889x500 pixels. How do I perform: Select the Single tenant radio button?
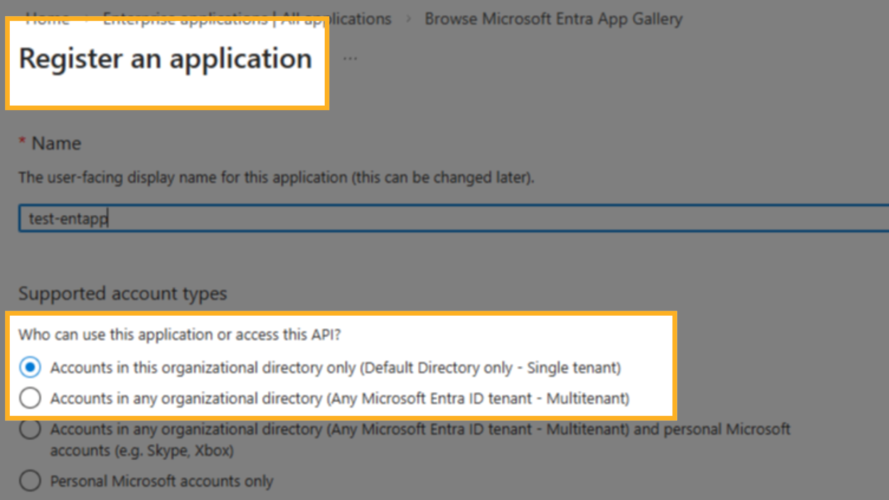(30, 368)
